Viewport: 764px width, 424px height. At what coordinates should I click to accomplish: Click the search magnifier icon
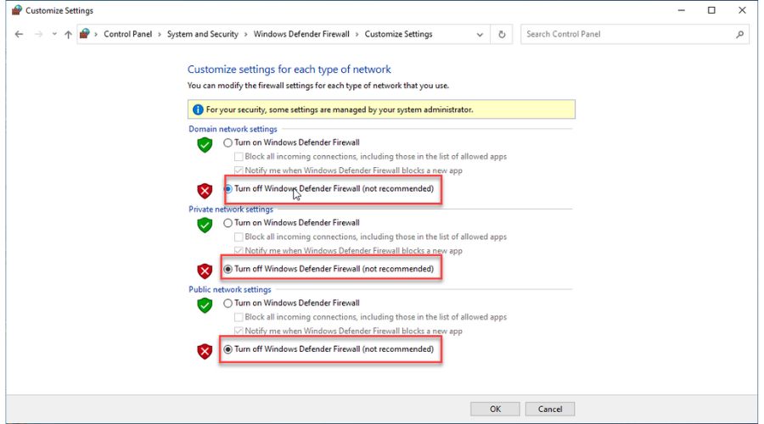[739, 34]
